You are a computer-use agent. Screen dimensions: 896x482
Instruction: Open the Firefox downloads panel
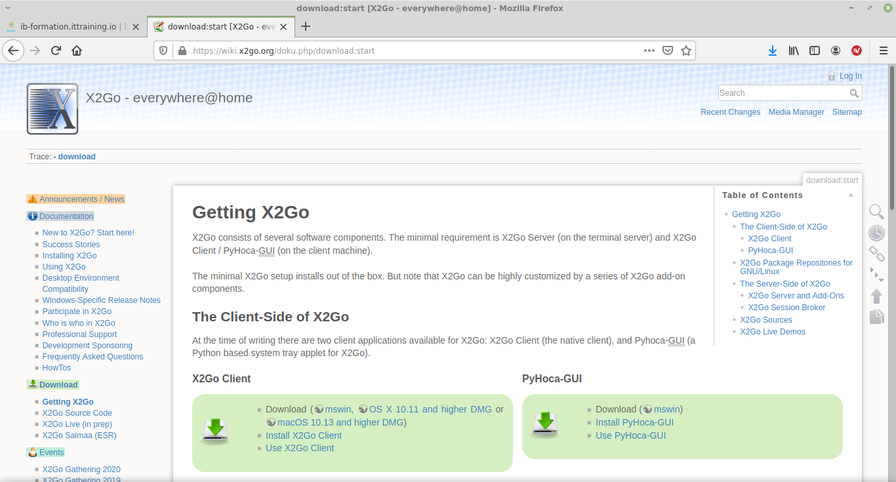point(773,50)
